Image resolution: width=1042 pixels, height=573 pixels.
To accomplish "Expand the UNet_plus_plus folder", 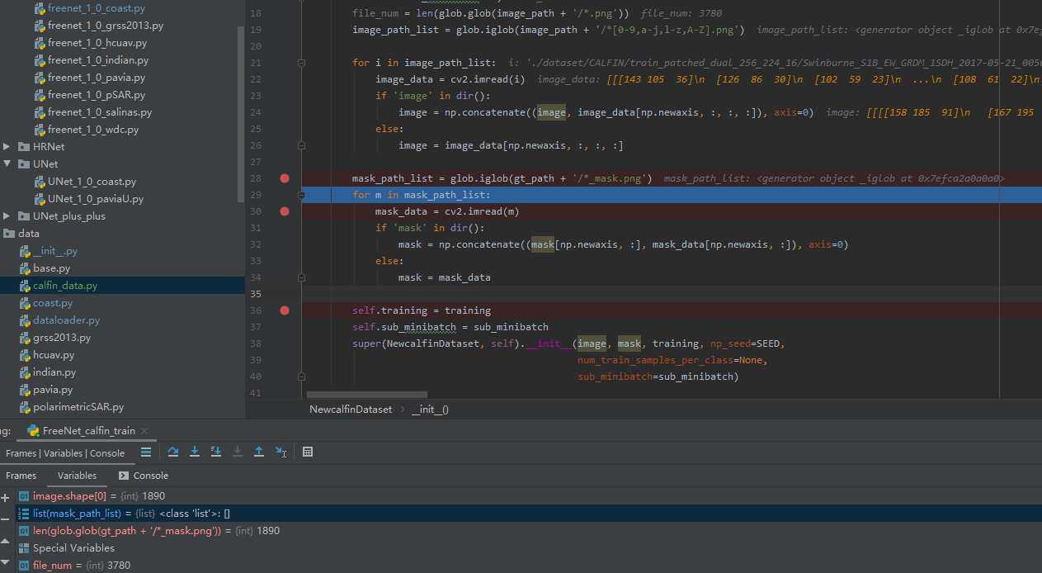I will (x=7, y=216).
